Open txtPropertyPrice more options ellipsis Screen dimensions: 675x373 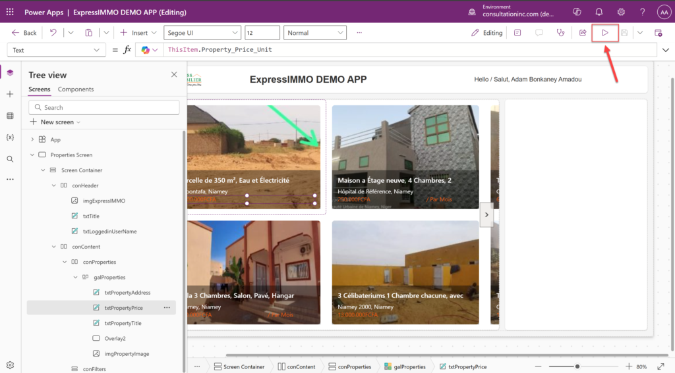167,308
